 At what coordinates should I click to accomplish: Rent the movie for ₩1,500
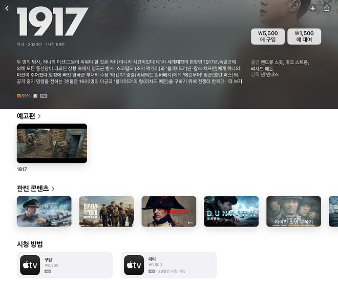(304, 36)
